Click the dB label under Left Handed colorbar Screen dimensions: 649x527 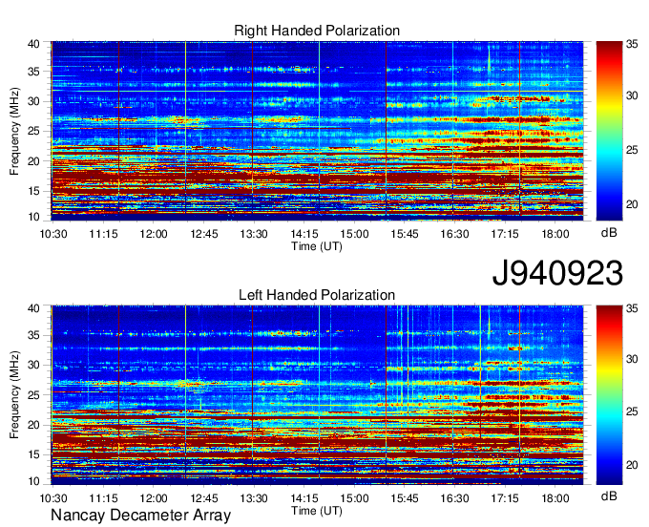pos(609,496)
